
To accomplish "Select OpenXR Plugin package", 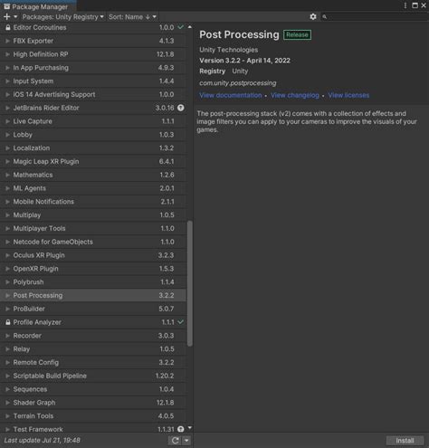I will coord(93,269).
